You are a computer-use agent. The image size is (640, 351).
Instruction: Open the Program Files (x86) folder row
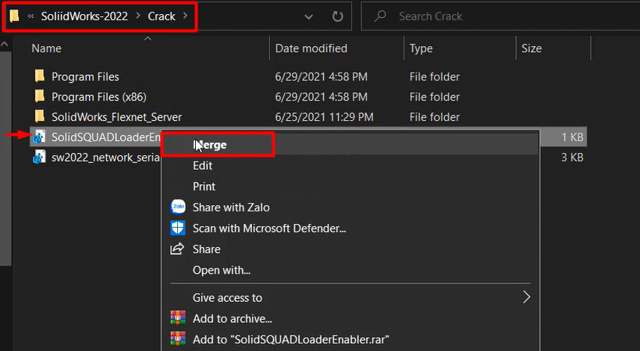click(x=91, y=97)
